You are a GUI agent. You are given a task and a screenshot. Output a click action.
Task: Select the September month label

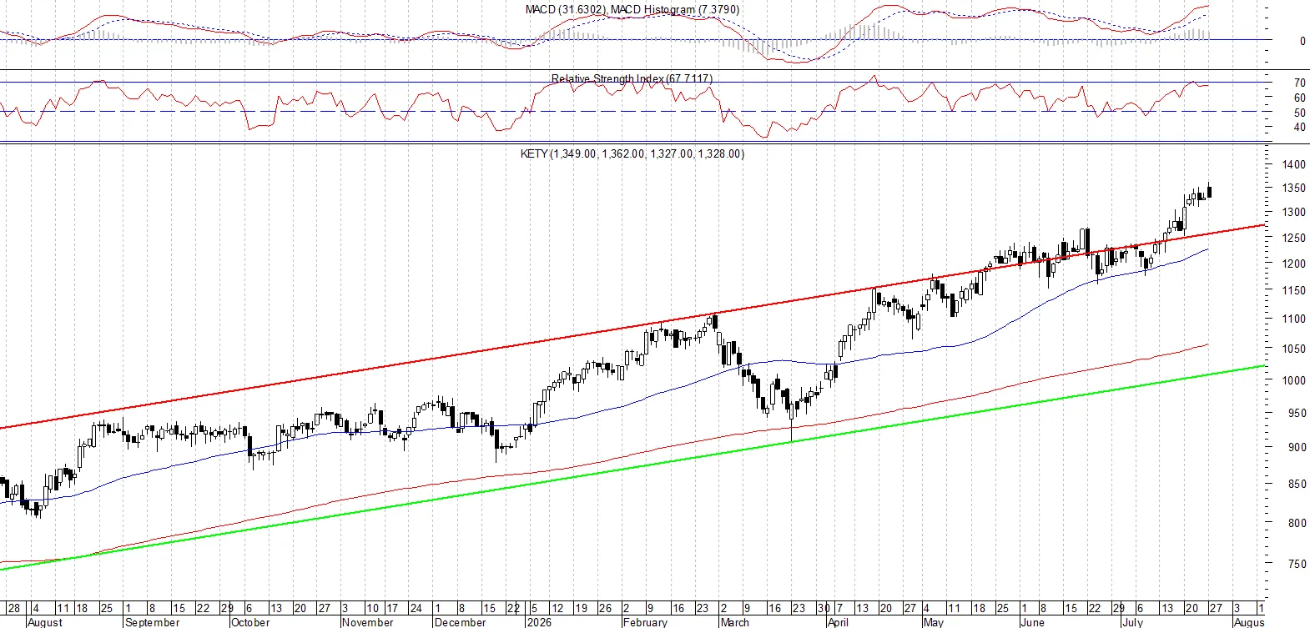coord(152,622)
